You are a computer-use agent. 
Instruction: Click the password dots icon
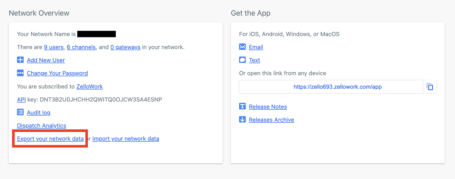coord(20,73)
